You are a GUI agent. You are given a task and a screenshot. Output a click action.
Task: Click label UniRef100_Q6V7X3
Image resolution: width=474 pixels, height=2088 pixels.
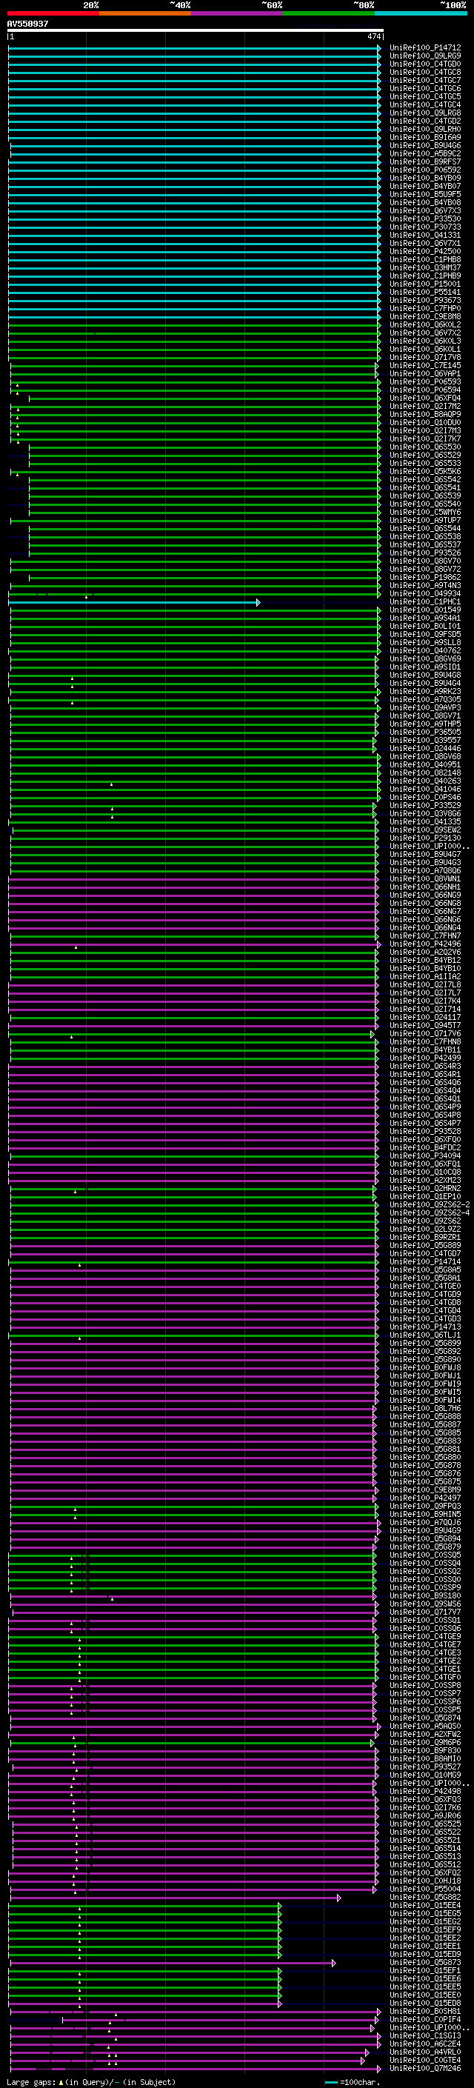(425, 211)
